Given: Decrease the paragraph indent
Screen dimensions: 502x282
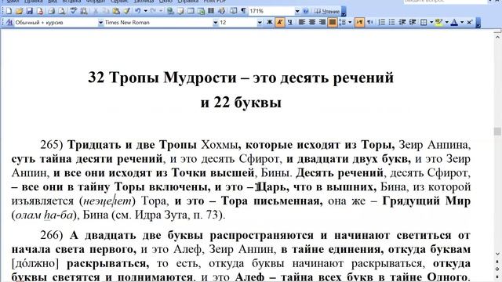Looking at the screenshot, I should coord(402,23).
